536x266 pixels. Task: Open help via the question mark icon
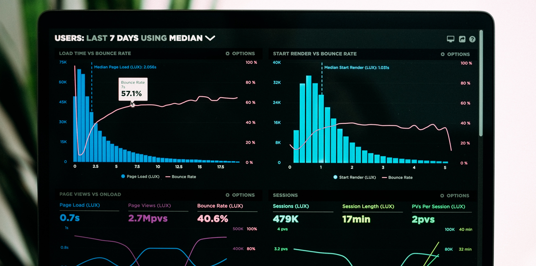tap(472, 39)
